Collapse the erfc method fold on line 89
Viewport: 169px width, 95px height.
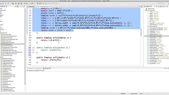[x=32, y=38]
